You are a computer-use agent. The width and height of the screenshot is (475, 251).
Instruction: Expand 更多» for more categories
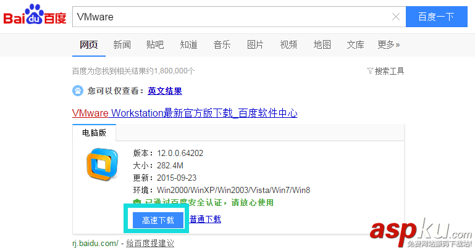click(389, 45)
